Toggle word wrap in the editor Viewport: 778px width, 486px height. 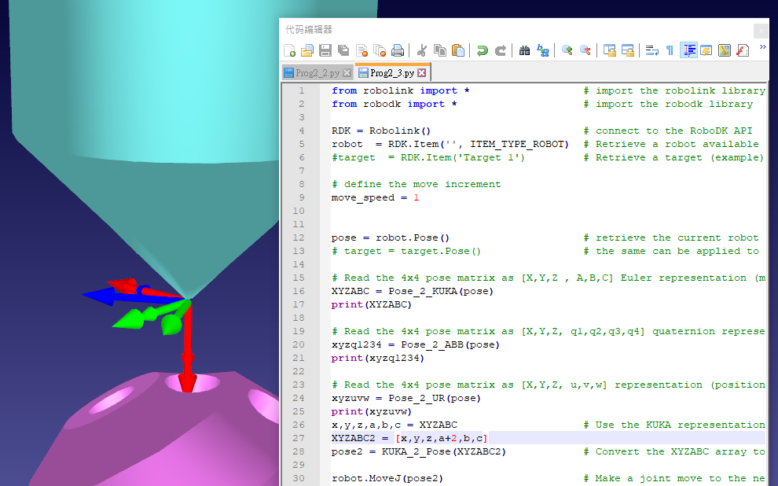[651, 50]
